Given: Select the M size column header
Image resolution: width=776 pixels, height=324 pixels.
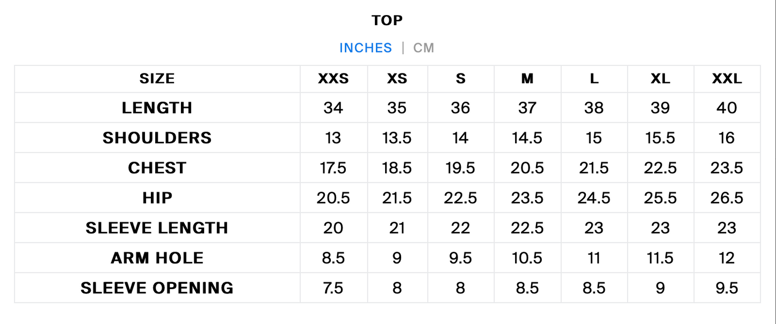Looking at the screenshot, I should point(527,79).
